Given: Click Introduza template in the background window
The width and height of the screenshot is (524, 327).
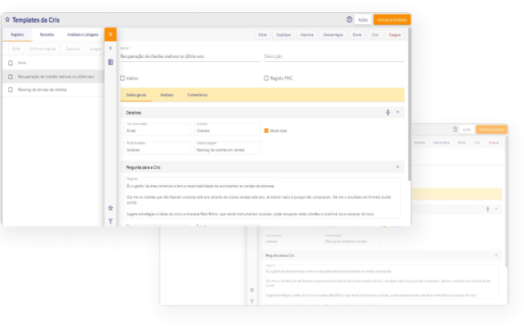Looking at the screenshot, I should (x=491, y=129).
